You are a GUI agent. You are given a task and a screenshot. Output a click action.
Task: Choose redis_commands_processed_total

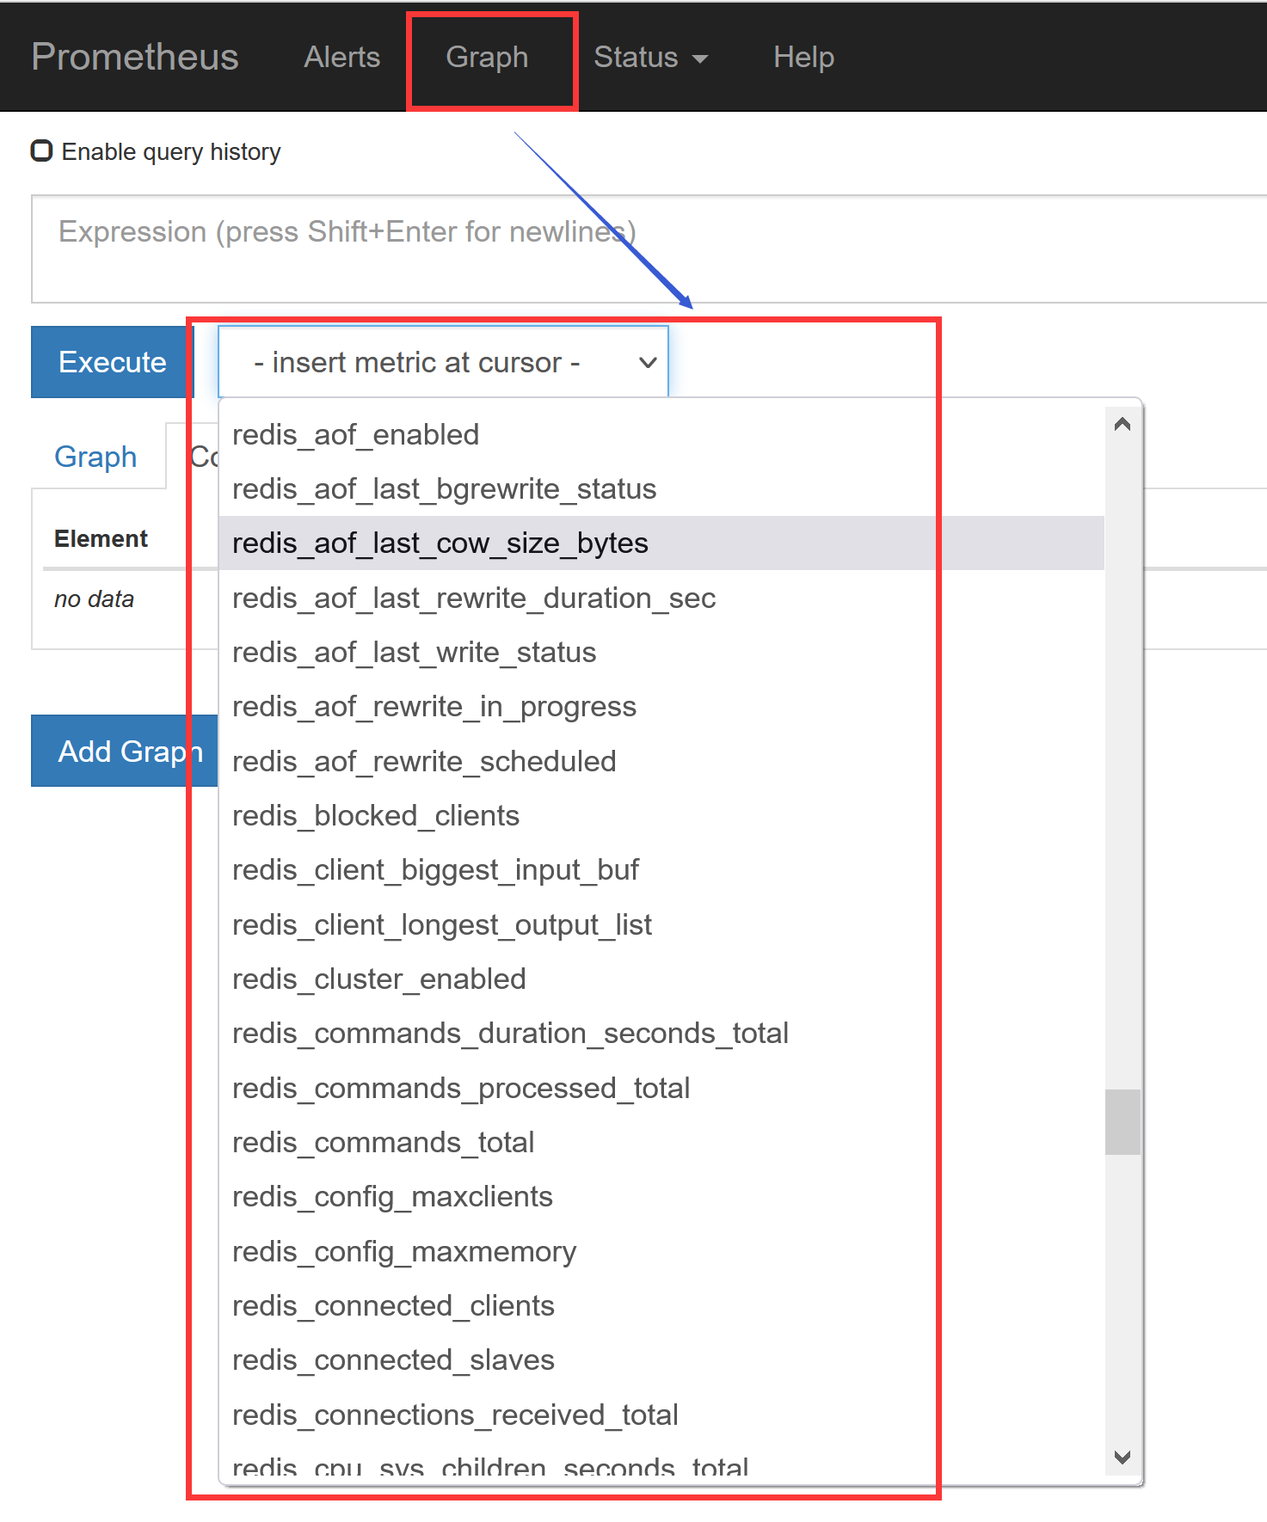tap(661, 1089)
